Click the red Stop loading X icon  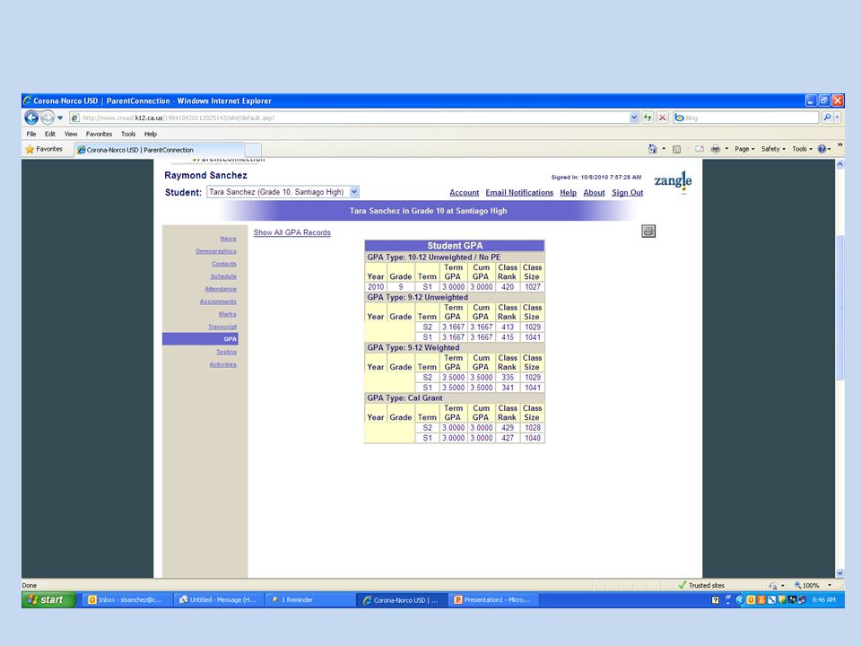(662, 118)
